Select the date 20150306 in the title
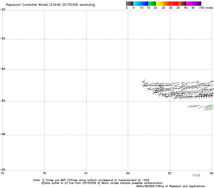 [x=70, y=5]
